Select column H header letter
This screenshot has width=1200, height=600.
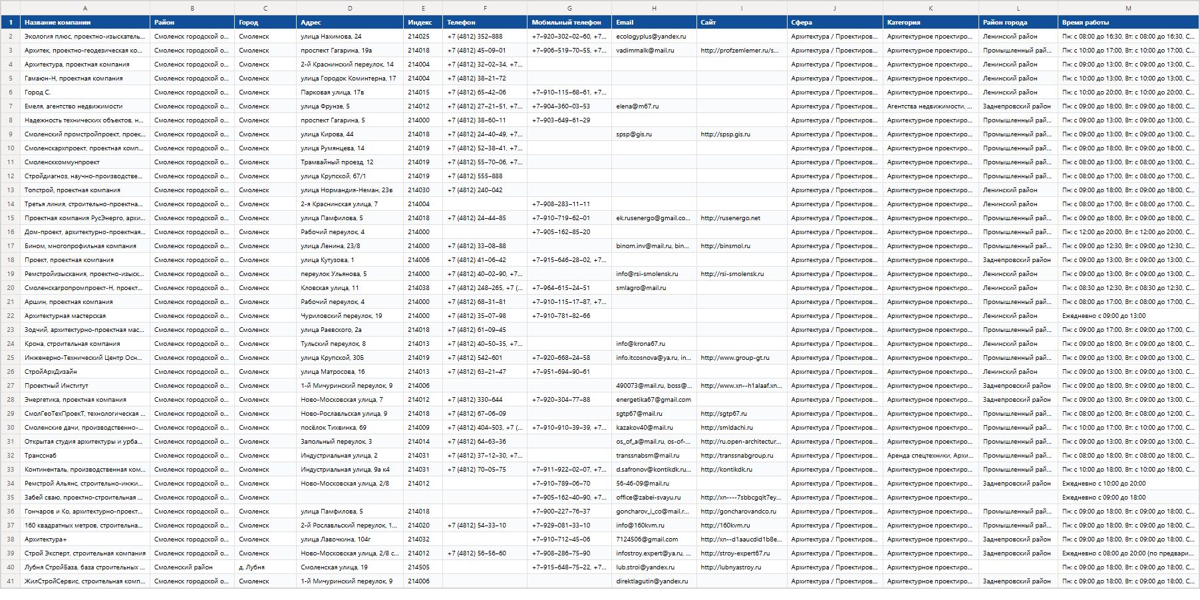(654, 8)
